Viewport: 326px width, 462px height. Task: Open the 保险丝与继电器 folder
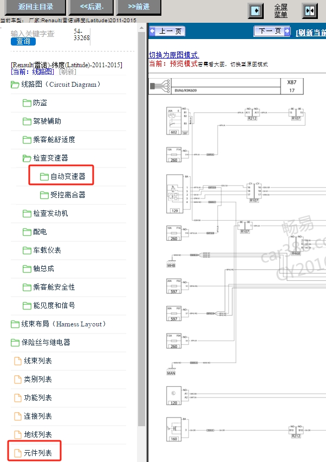tap(41, 342)
